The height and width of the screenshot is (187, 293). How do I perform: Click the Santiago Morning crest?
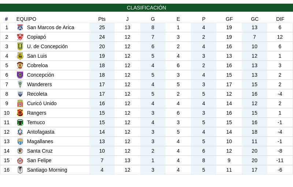[x=20, y=170]
